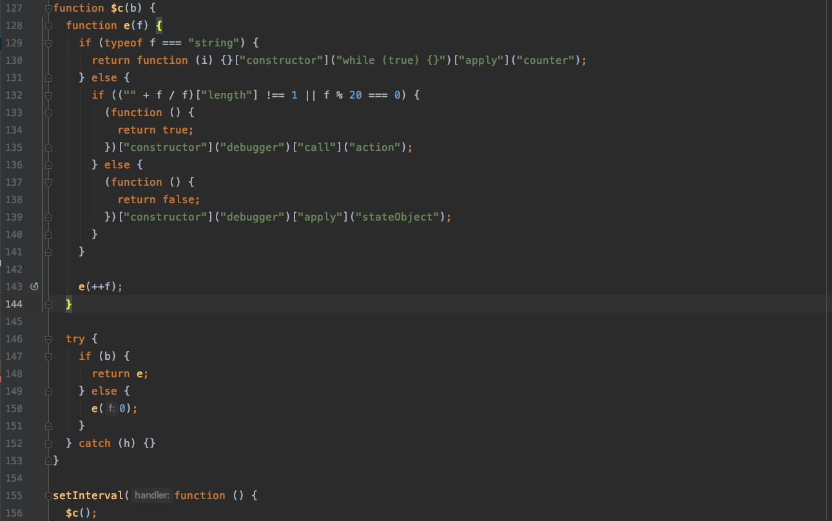Click the number 20 on line 132

[x=356, y=95]
